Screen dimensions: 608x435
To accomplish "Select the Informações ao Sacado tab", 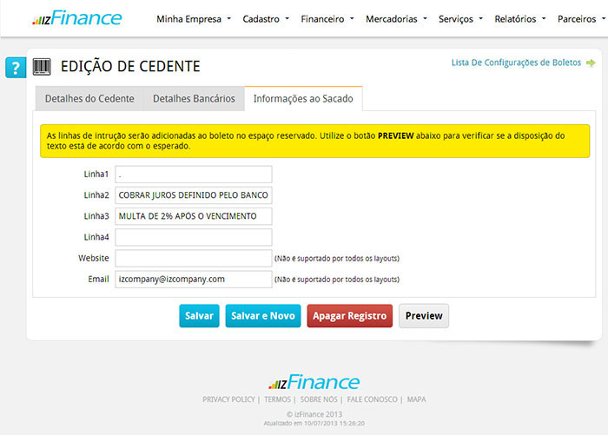I will pyautogui.click(x=303, y=99).
